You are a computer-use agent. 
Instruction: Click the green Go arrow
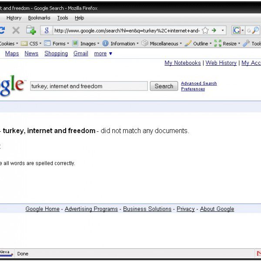[214, 30]
